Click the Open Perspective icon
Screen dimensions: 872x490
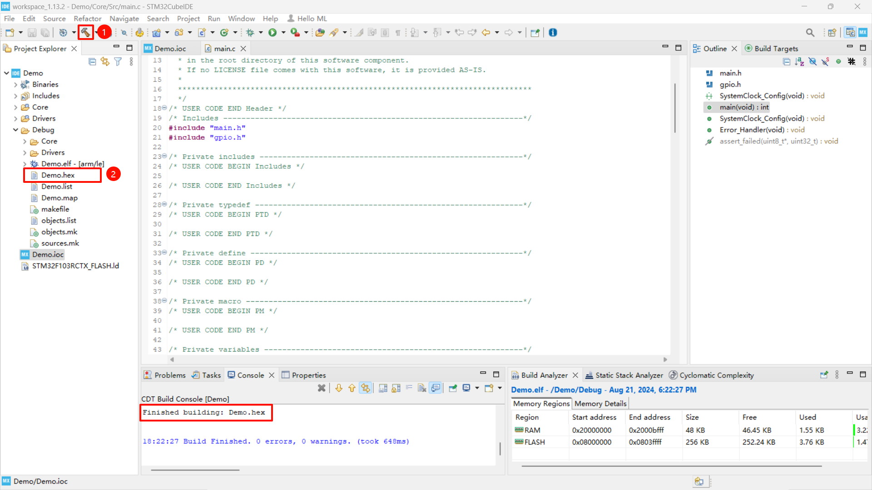[x=832, y=33]
